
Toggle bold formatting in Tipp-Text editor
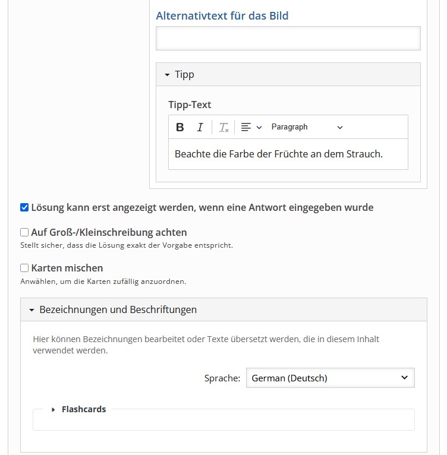pos(180,127)
